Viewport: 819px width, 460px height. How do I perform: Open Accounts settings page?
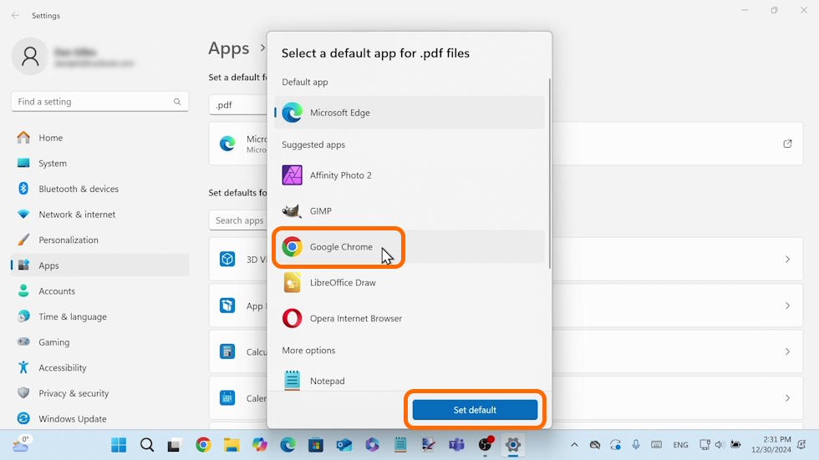(x=99, y=291)
